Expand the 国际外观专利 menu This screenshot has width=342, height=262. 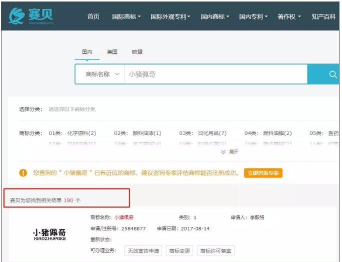(171, 16)
